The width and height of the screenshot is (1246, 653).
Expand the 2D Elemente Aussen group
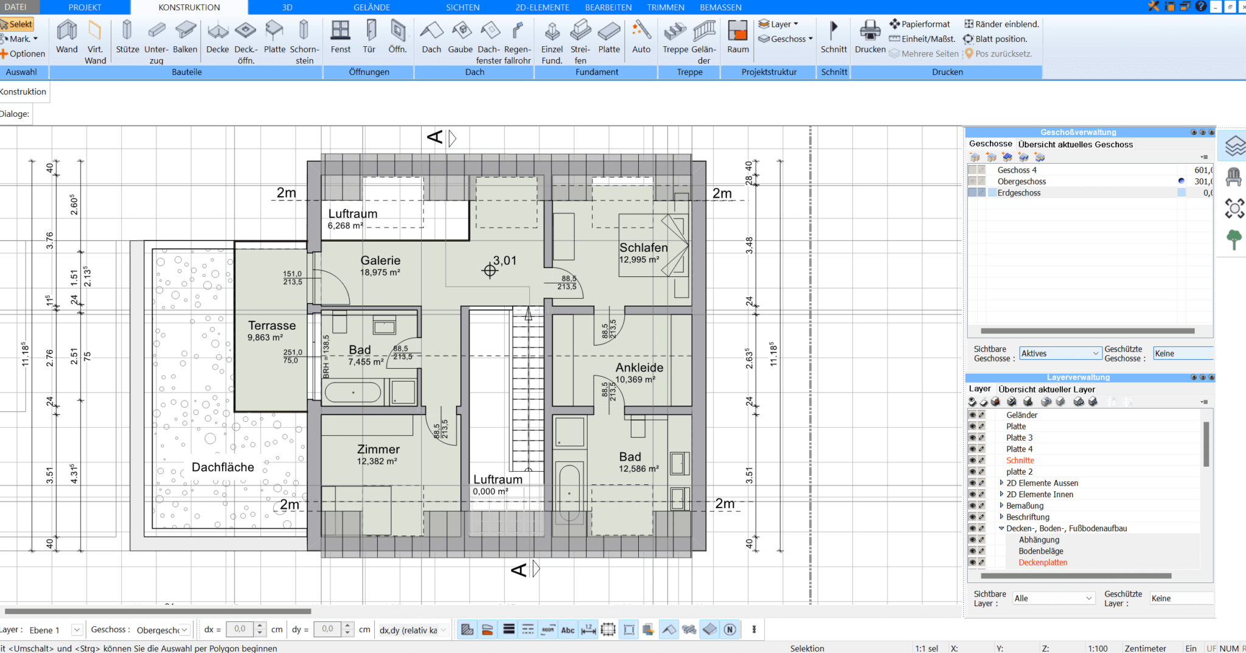click(1001, 483)
